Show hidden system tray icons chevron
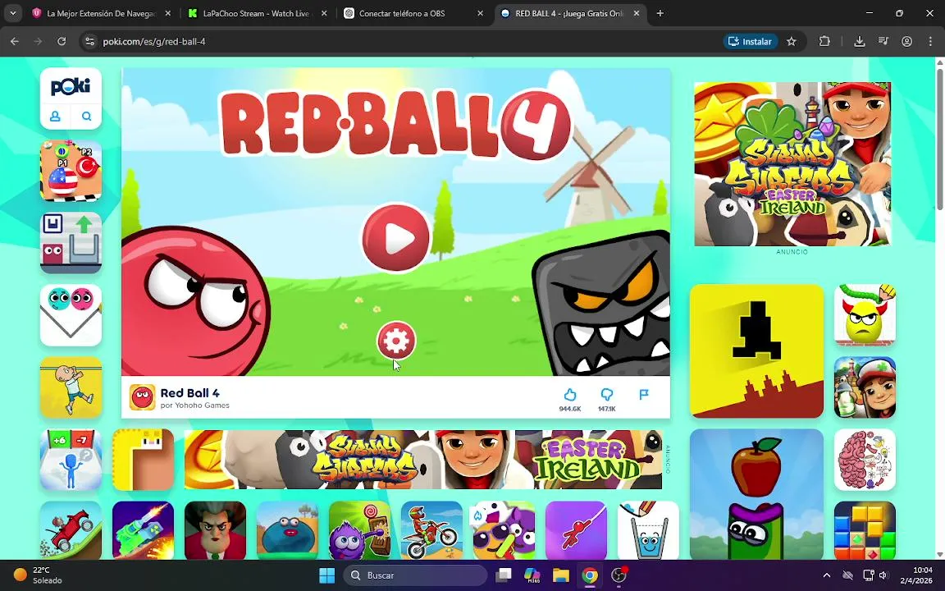This screenshot has width=945, height=591. pos(826,575)
